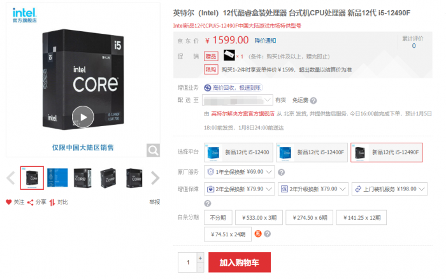Open the 英特尔解决方案官方旗舰店 store link

243,114
